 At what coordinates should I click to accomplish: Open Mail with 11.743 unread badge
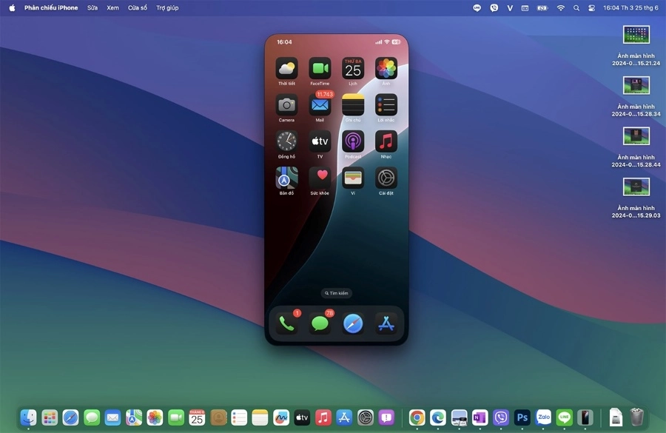[320, 104]
